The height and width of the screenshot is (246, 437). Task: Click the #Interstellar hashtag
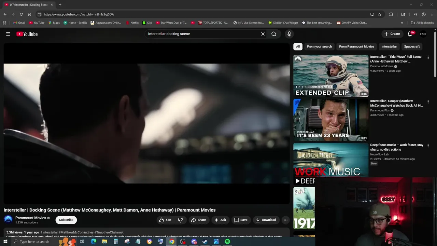coord(49,232)
